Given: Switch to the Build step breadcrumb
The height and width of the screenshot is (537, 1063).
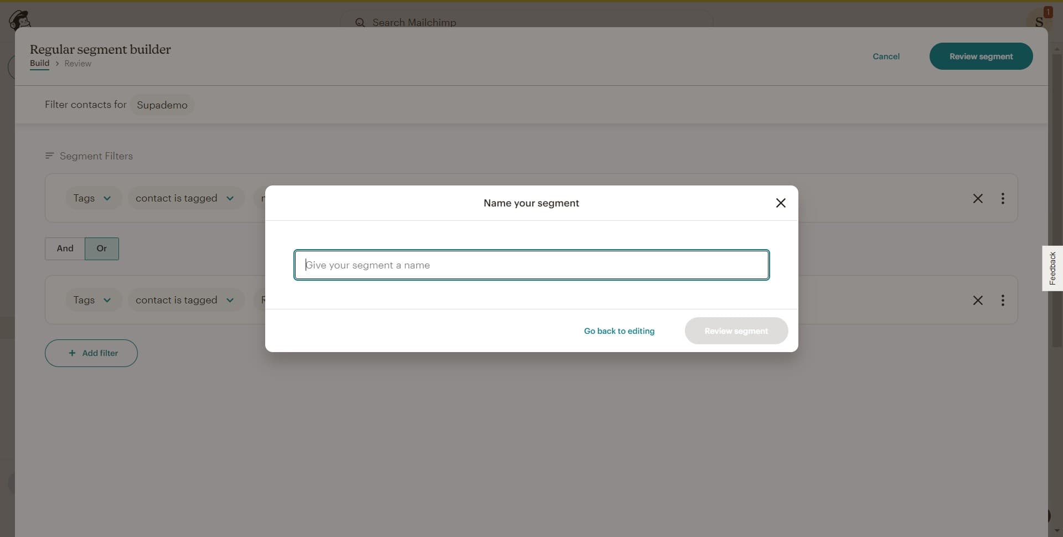Looking at the screenshot, I should click(x=39, y=63).
